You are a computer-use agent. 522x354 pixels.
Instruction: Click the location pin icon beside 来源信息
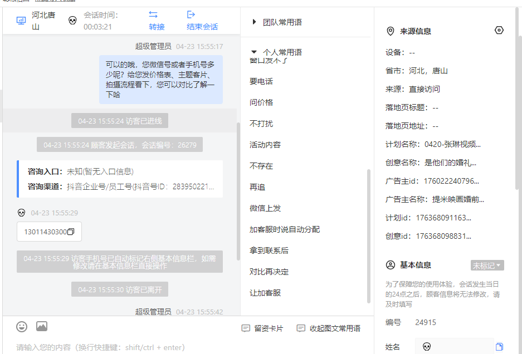pos(390,31)
